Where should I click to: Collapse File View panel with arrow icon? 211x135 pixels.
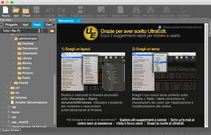tap(50, 20)
